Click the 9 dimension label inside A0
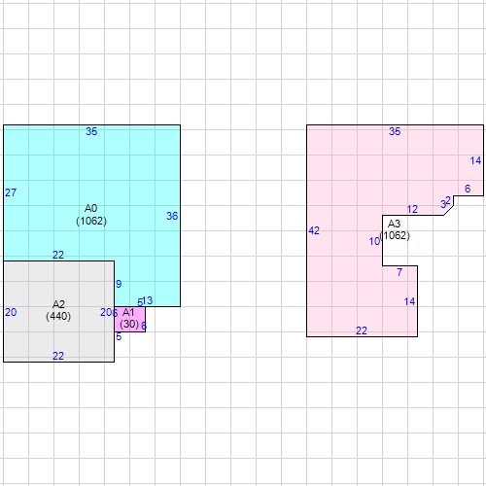The width and height of the screenshot is (486, 486). (x=119, y=284)
